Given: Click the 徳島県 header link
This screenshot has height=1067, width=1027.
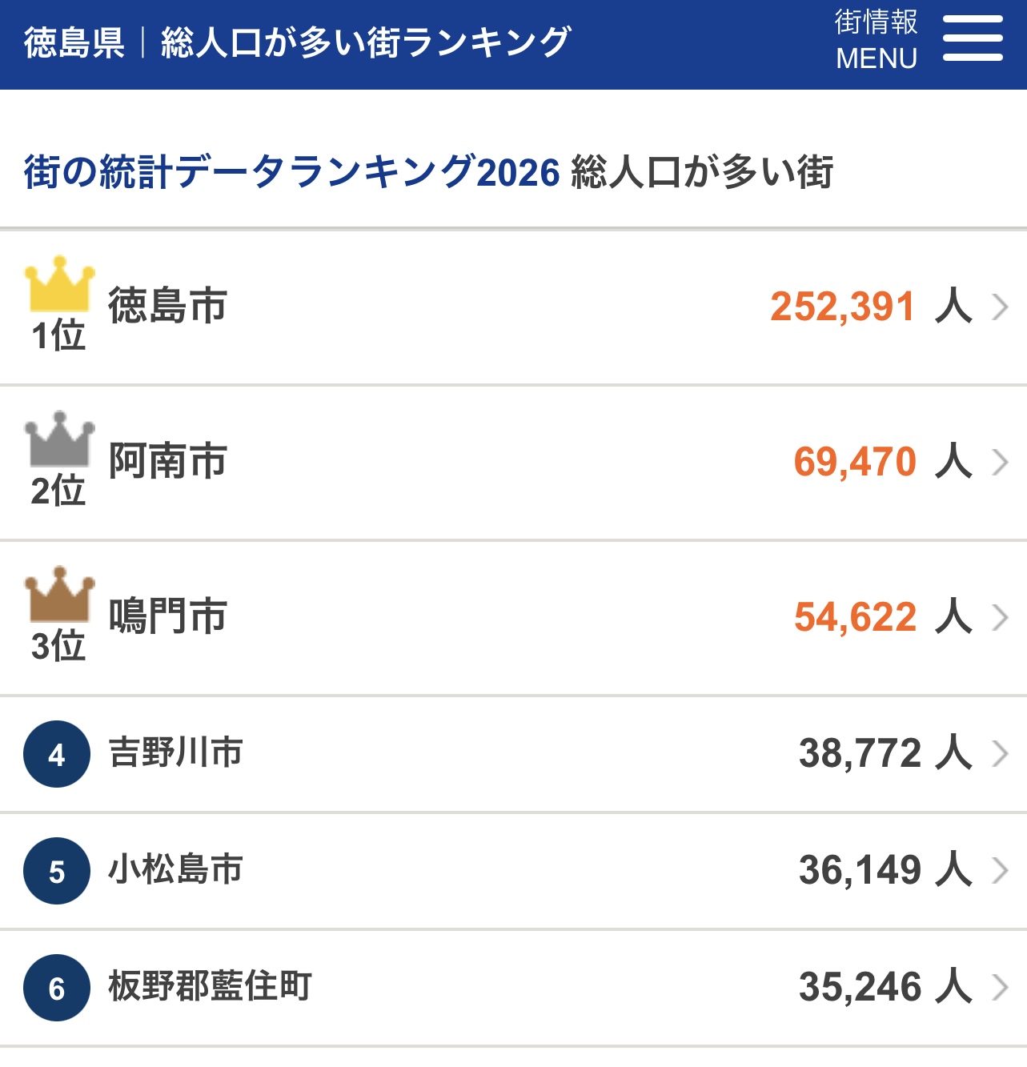Looking at the screenshot, I should [x=74, y=42].
